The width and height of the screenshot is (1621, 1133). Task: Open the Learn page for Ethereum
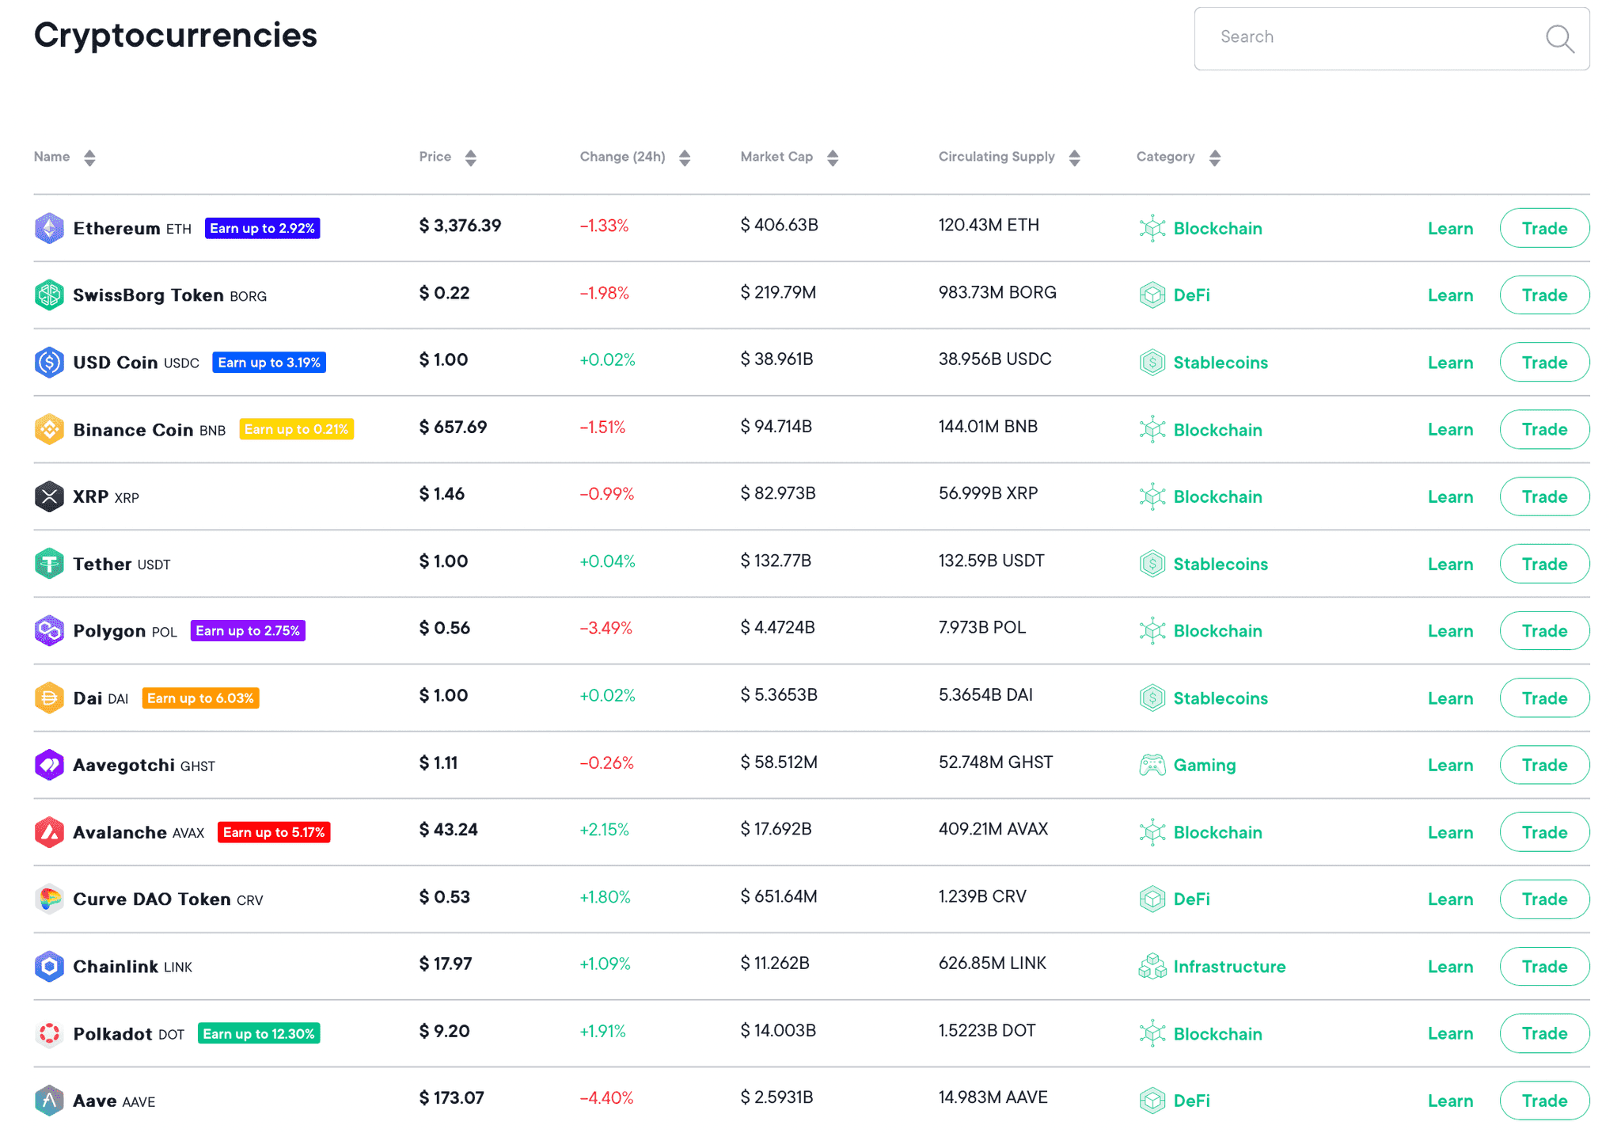(1450, 228)
